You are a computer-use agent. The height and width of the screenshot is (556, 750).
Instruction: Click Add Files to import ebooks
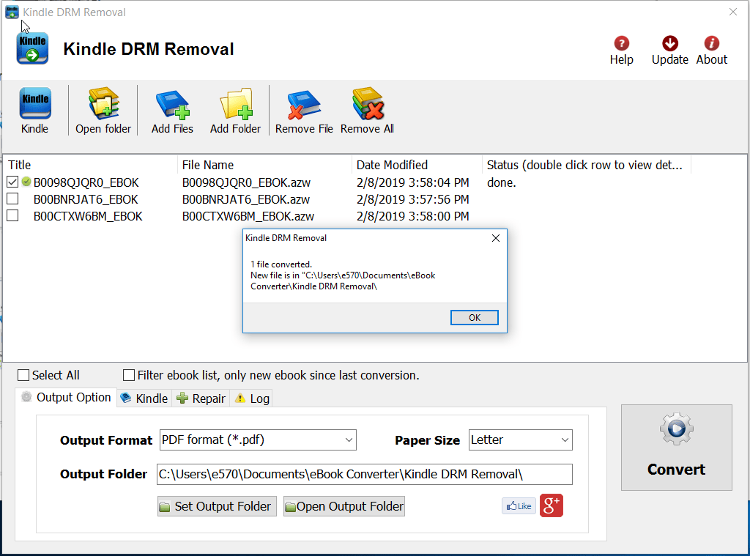coord(171,108)
